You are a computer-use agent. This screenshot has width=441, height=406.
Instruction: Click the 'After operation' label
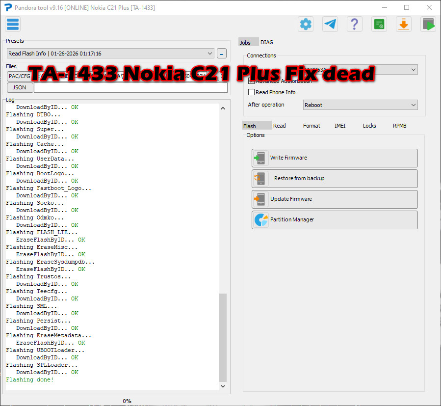[266, 105]
